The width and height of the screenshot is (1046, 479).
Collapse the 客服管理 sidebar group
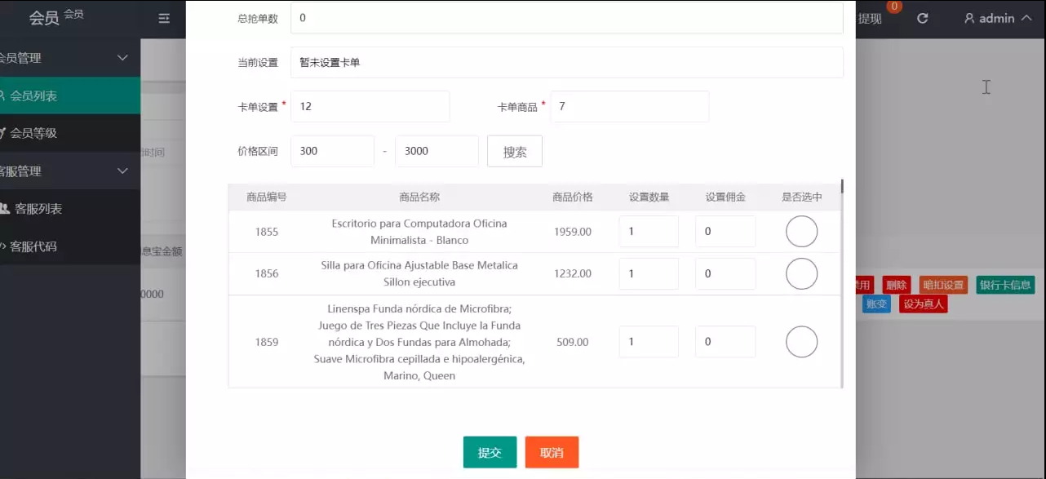pos(123,171)
